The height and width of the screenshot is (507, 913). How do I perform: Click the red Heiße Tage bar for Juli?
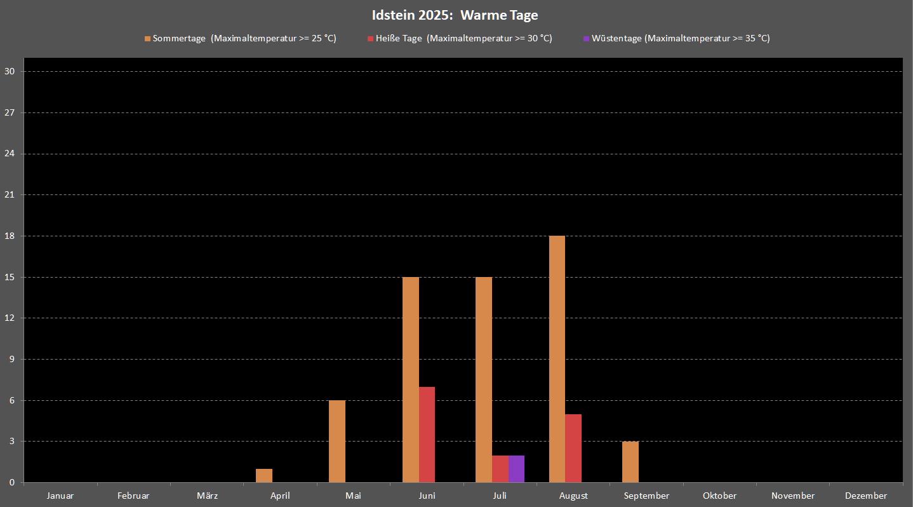[500, 469]
